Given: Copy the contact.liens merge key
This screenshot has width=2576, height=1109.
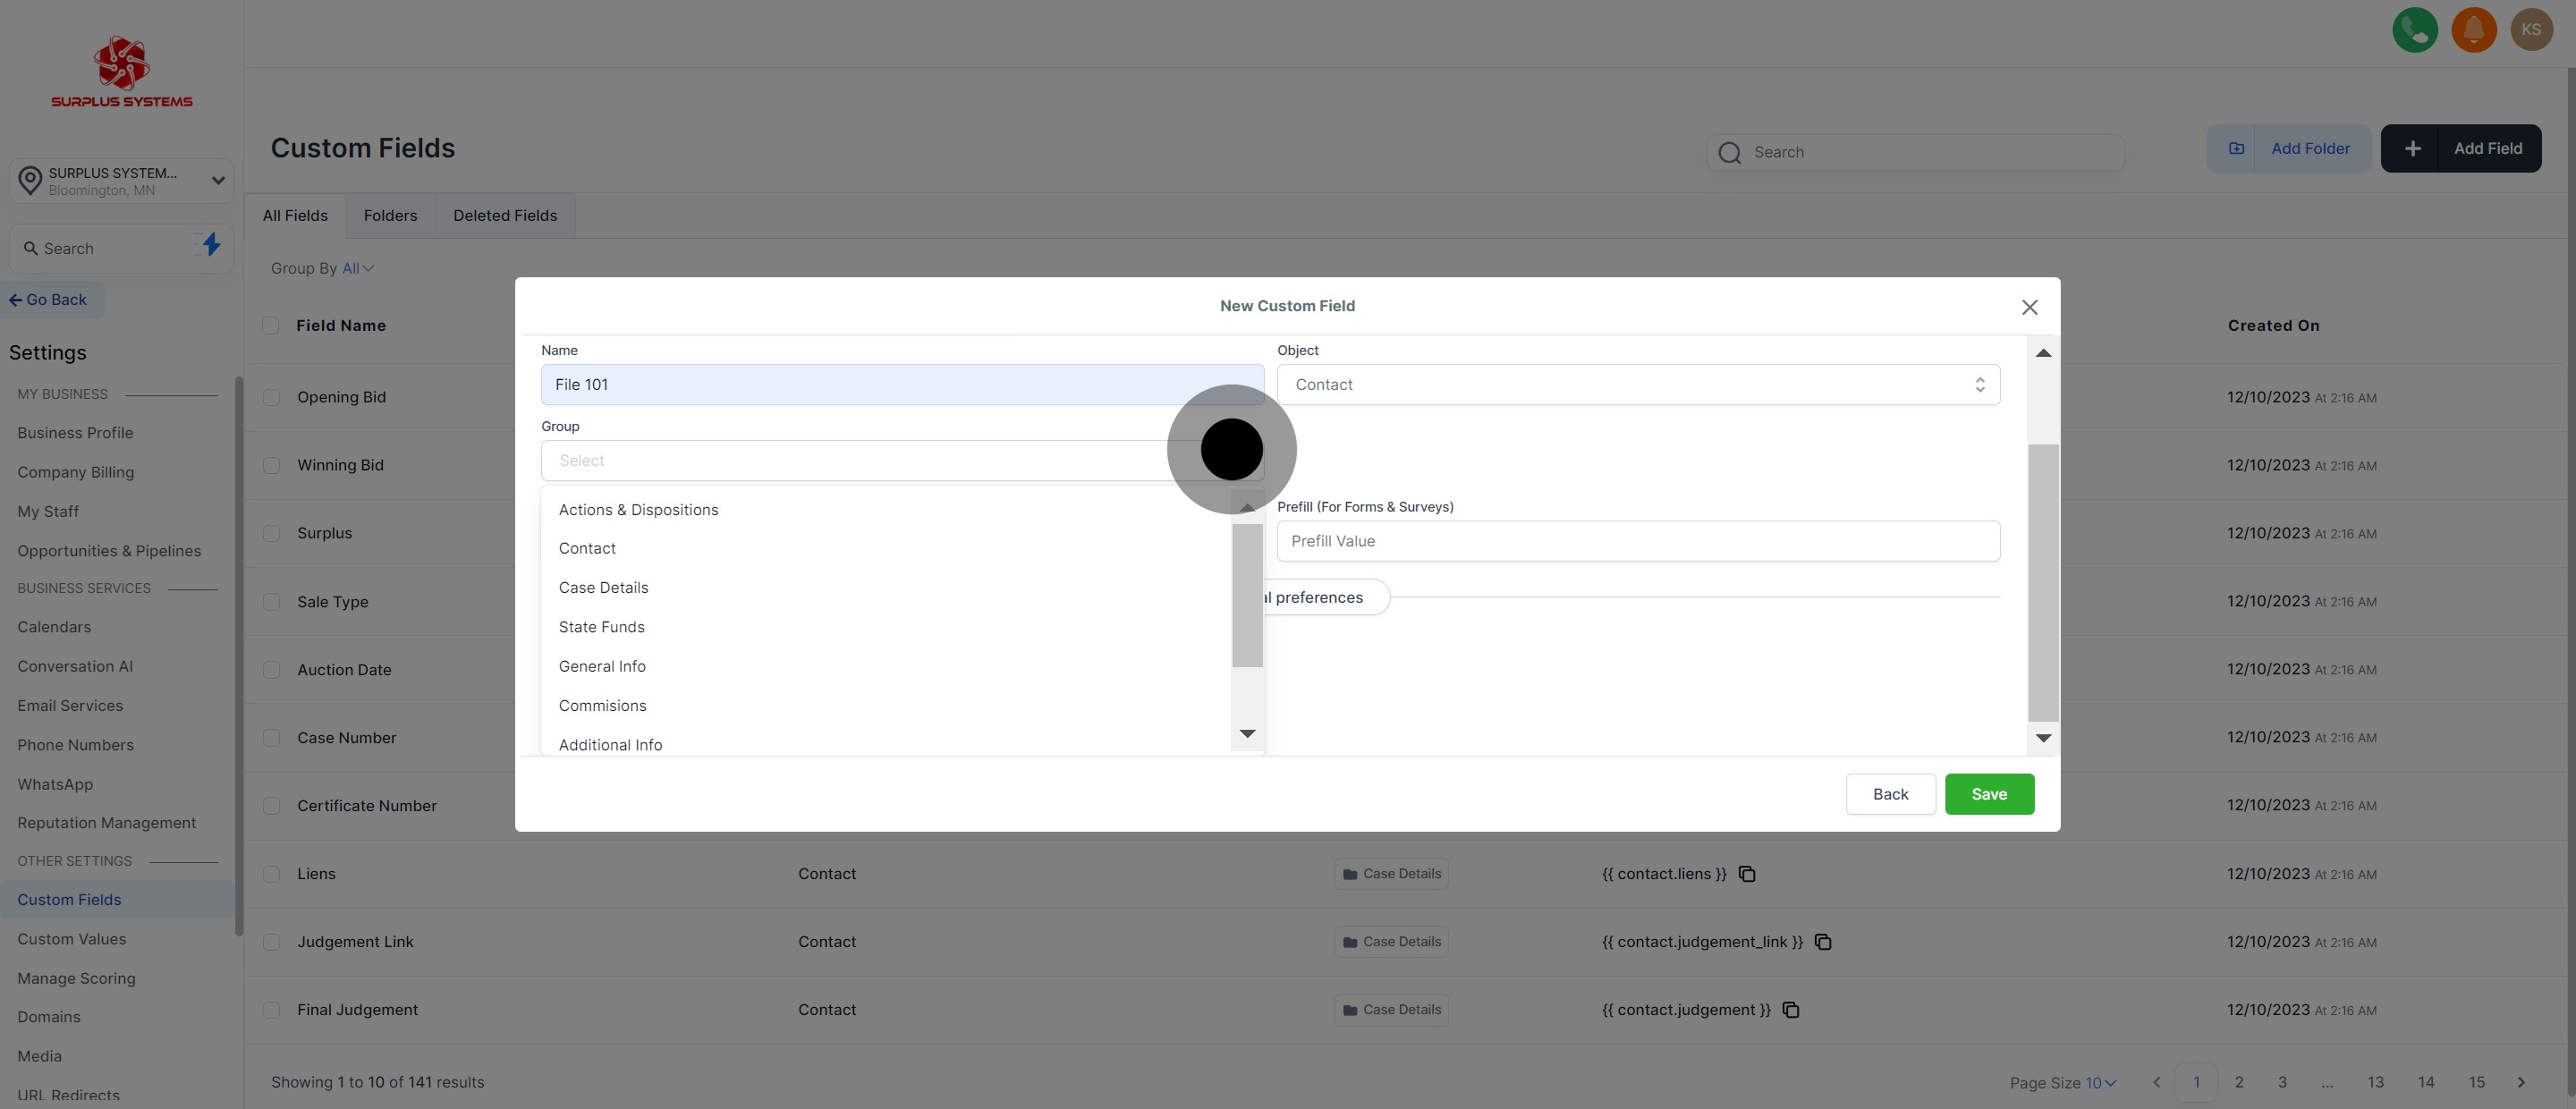Looking at the screenshot, I should click(x=1746, y=874).
